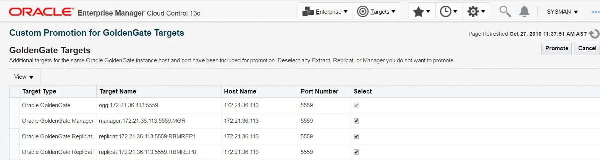Click row selector of Oracle GoldenGate Manager row
Viewport: 600px width, 160px height.
(14, 121)
